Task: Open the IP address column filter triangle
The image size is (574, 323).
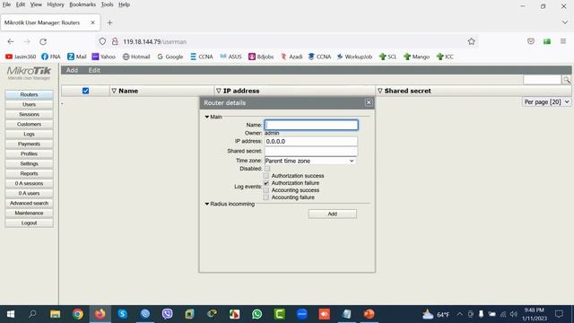Action: pos(219,91)
